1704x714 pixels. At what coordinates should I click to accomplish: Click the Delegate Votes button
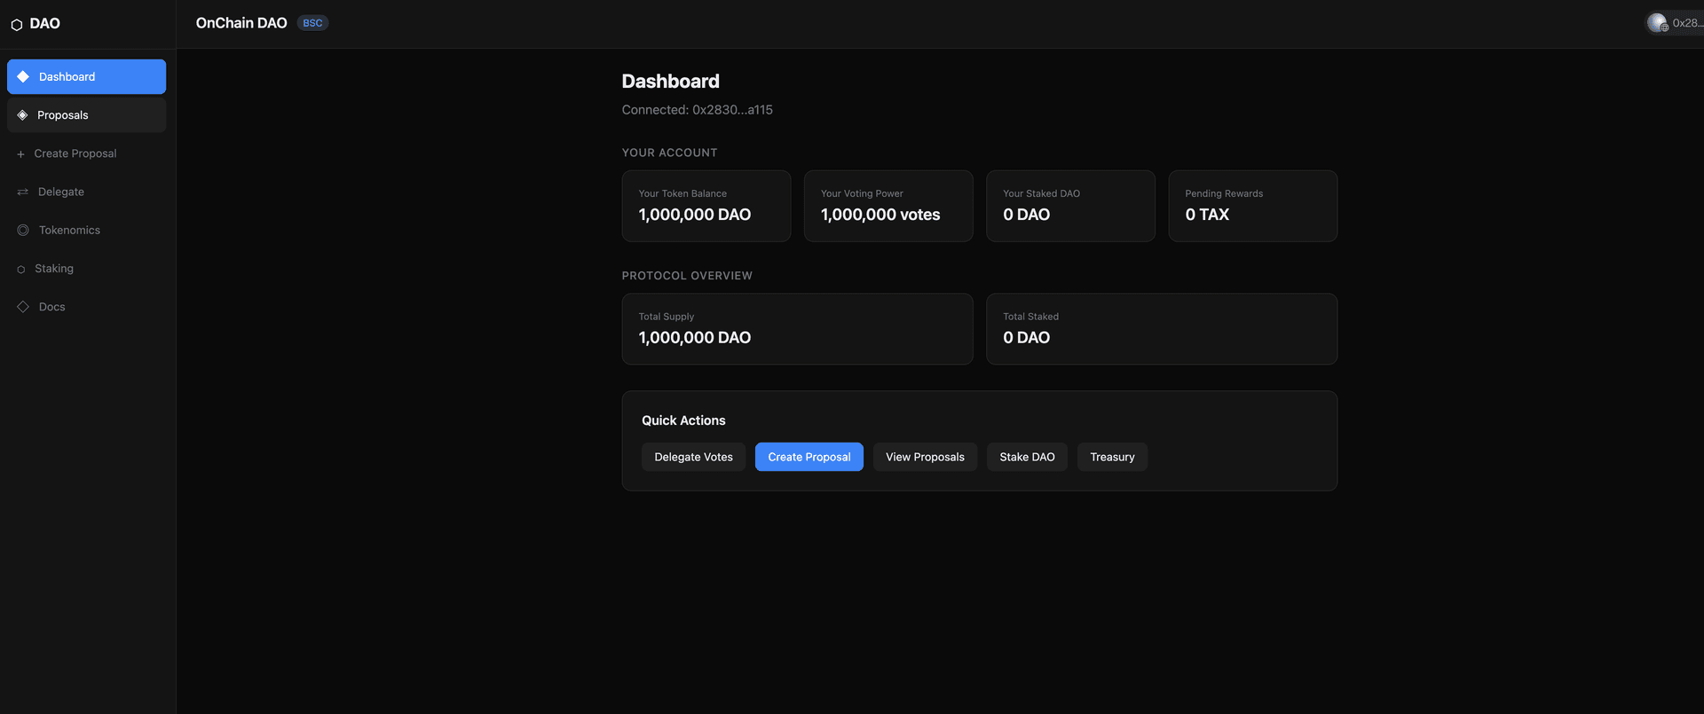pyautogui.click(x=693, y=457)
